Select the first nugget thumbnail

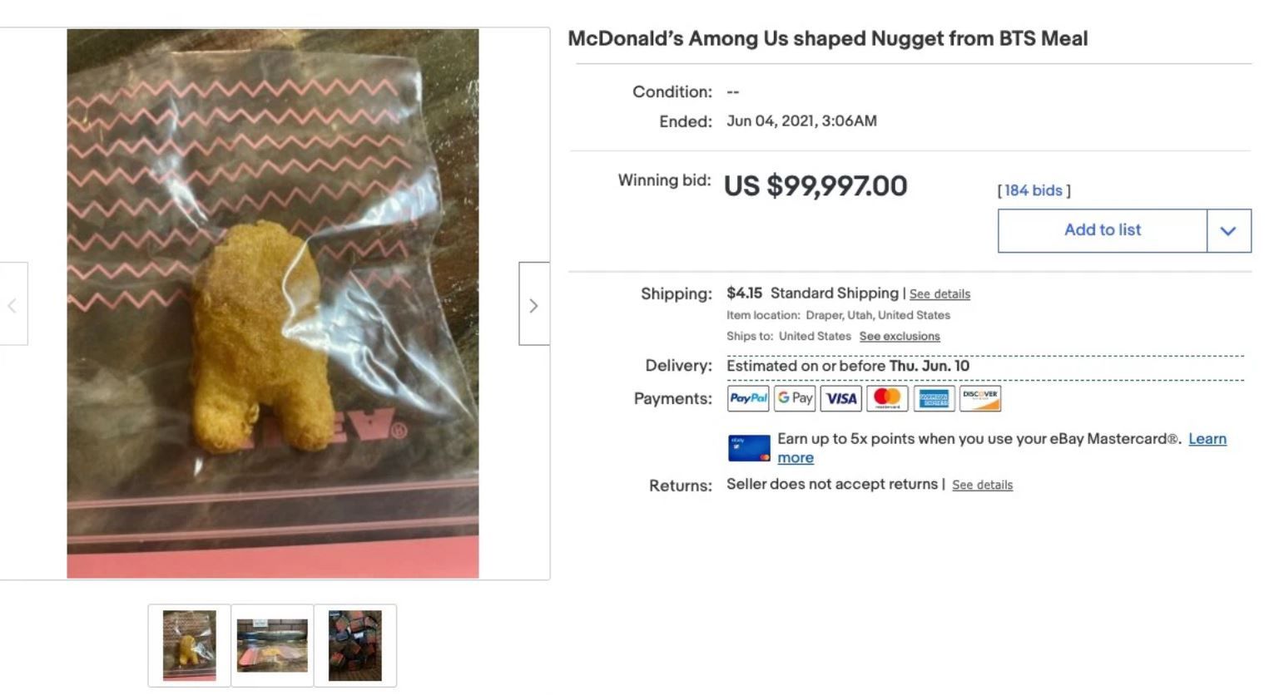pyautogui.click(x=189, y=646)
